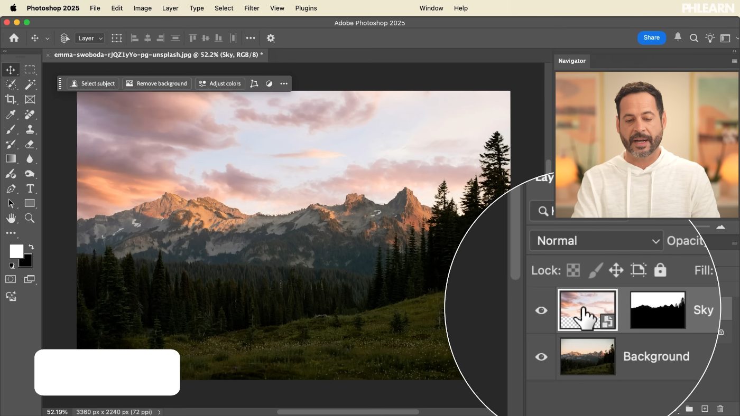Select the Zoom magnifier tool in toolbox

coord(30,218)
